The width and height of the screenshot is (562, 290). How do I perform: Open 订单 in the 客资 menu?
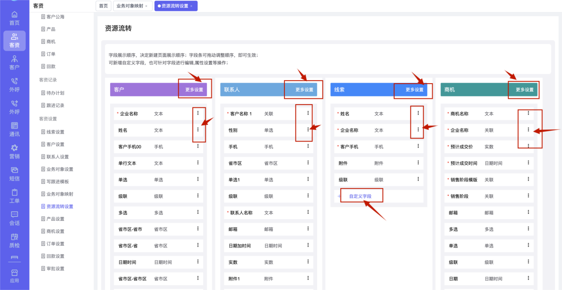coord(48,54)
